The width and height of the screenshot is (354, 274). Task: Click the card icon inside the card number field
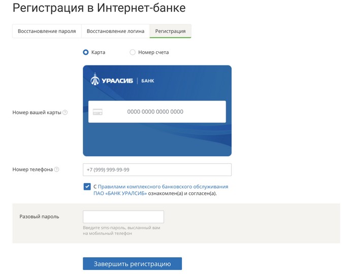pyautogui.click(x=98, y=112)
